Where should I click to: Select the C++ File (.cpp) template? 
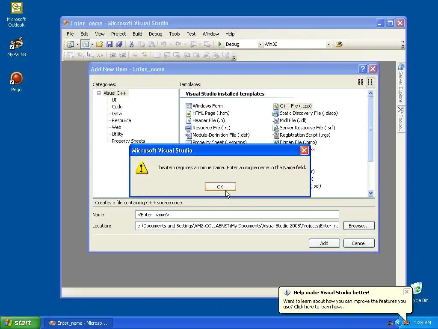pos(293,106)
